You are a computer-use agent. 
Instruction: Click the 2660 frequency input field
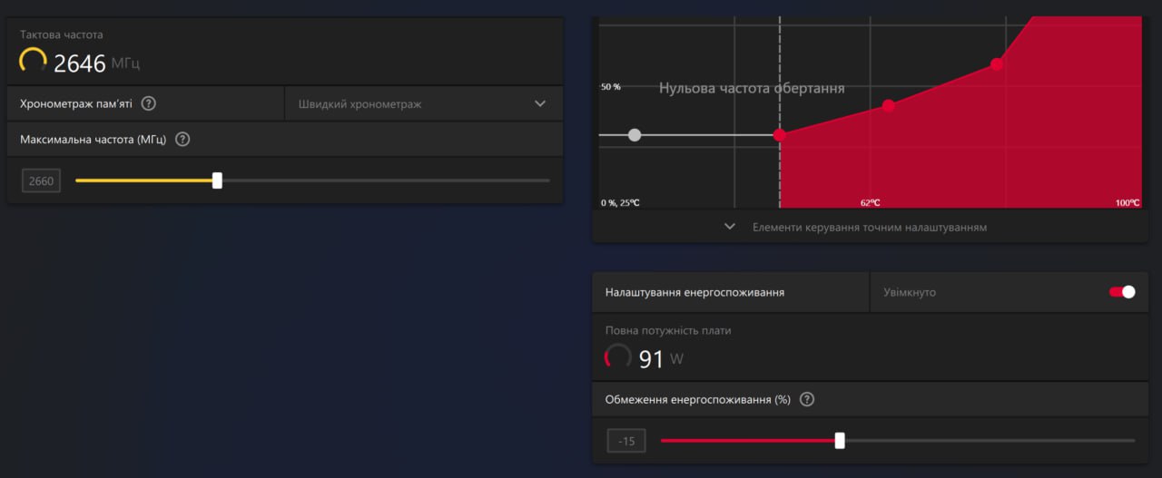coord(42,181)
